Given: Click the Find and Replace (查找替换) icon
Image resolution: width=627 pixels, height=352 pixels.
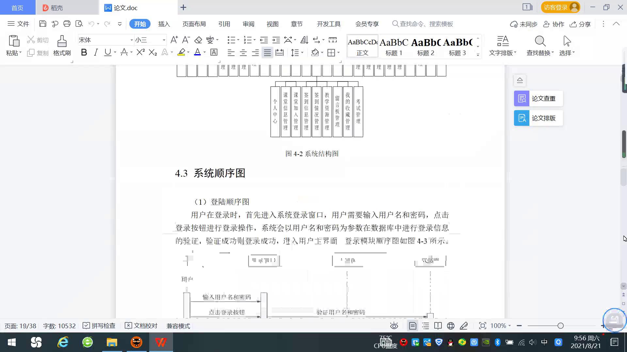Looking at the screenshot, I should (540, 42).
